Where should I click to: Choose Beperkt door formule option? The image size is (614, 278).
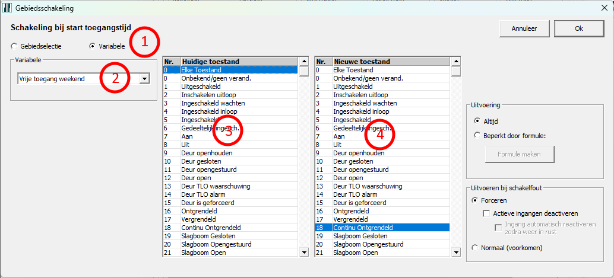coord(477,135)
